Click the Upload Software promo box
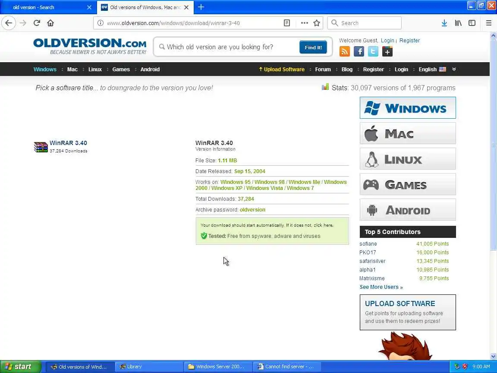 [x=408, y=312]
